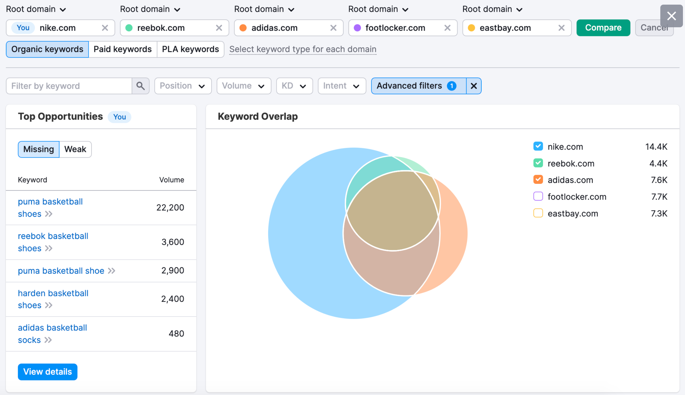This screenshot has width=685, height=395.
Task: Check footlocker.com in overlap legend
Action: point(538,196)
